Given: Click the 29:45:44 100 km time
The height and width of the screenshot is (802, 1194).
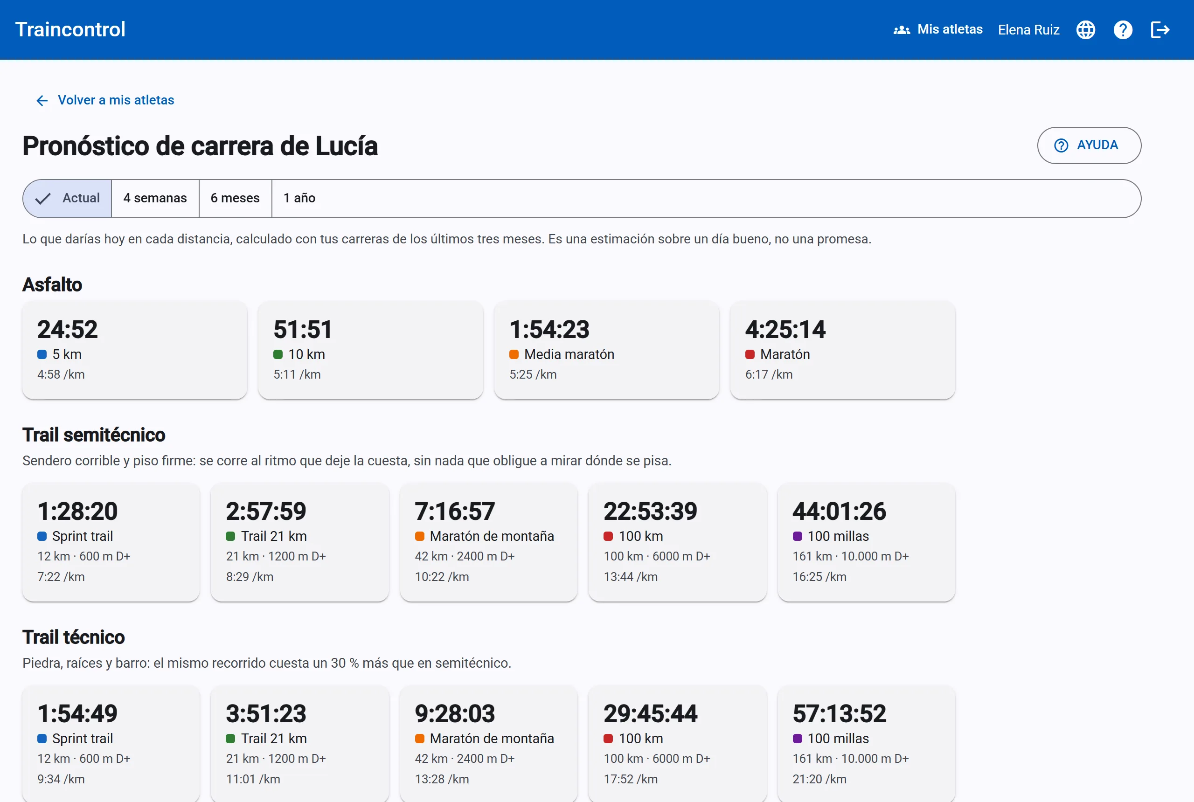Looking at the screenshot, I should pyautogui.click(x=650, y=714).
